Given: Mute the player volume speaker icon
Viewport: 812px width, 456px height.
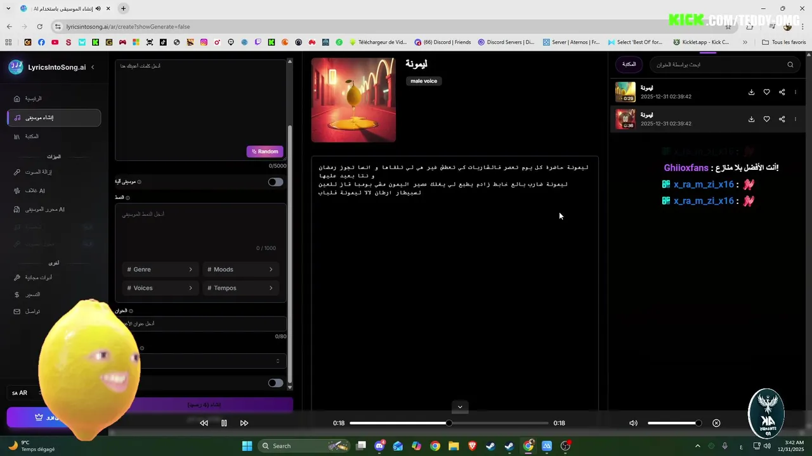Looking at the screenshot, I should [633, 423].
